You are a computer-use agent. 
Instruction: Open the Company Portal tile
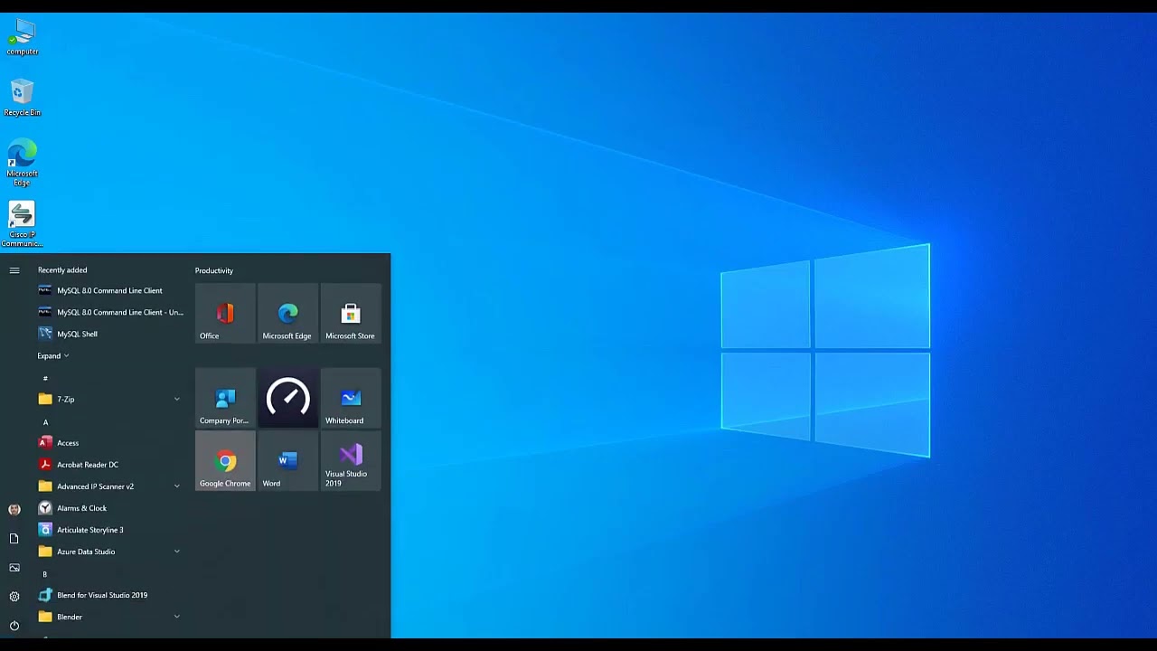(225, 398)
